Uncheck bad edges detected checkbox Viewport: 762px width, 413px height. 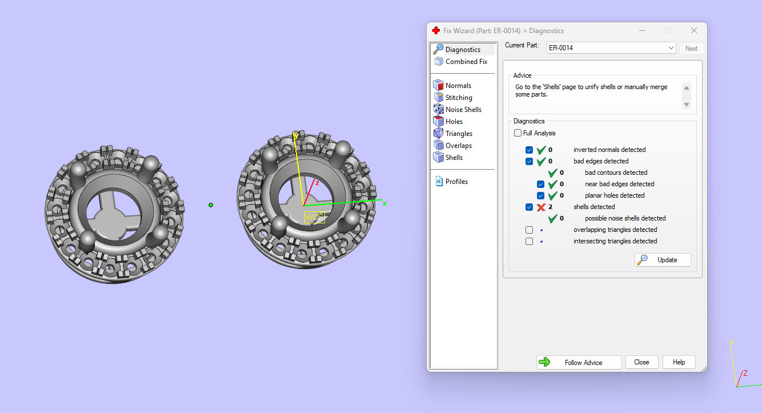pos(529,161)
